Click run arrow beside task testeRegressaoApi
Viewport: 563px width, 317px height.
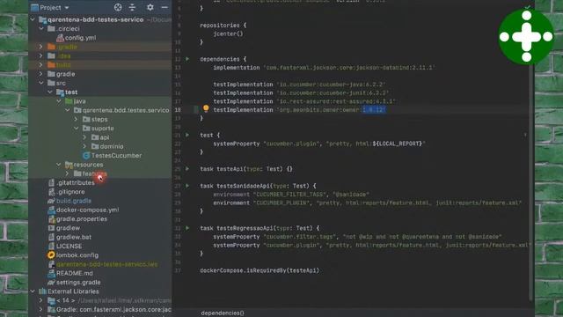click(187, 228)
